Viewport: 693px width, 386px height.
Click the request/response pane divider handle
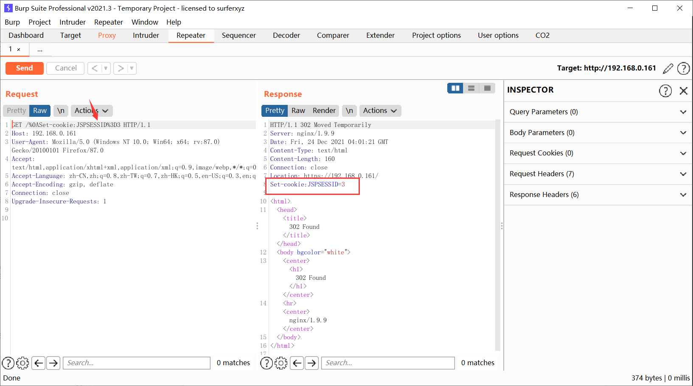(257, 226)
